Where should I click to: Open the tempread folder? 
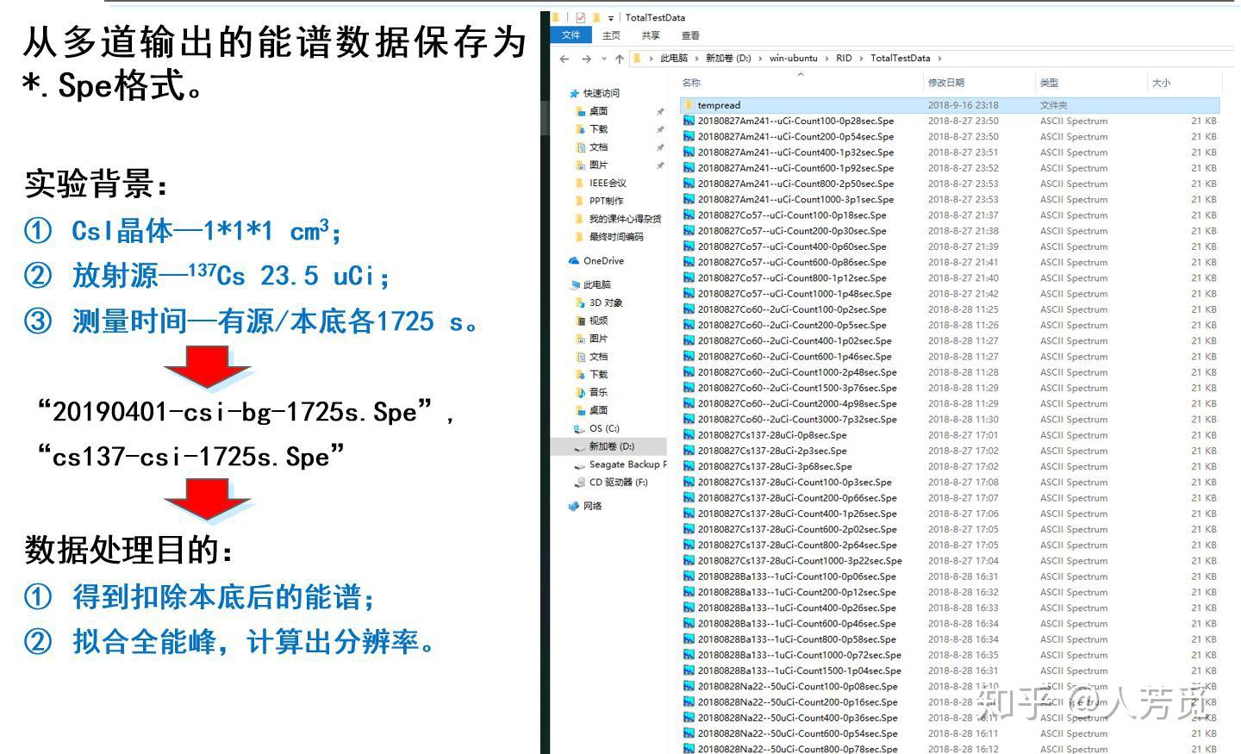719,104
